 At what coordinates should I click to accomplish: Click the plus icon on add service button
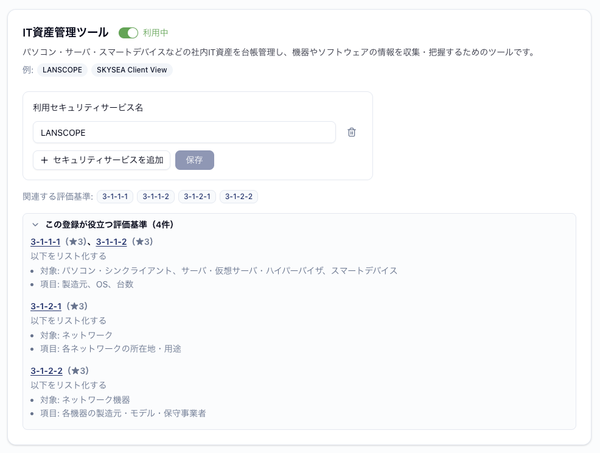(x=44, y=160)
